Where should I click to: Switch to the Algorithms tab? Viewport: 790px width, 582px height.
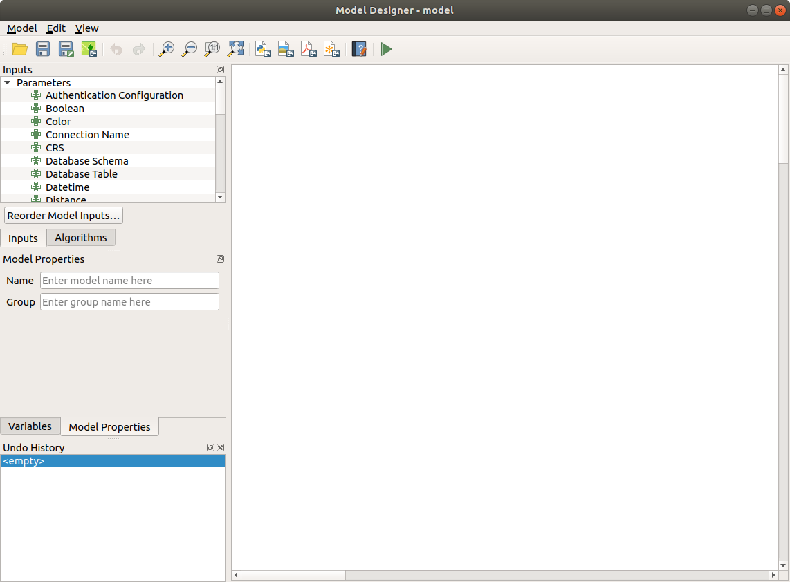click(81, 238)
